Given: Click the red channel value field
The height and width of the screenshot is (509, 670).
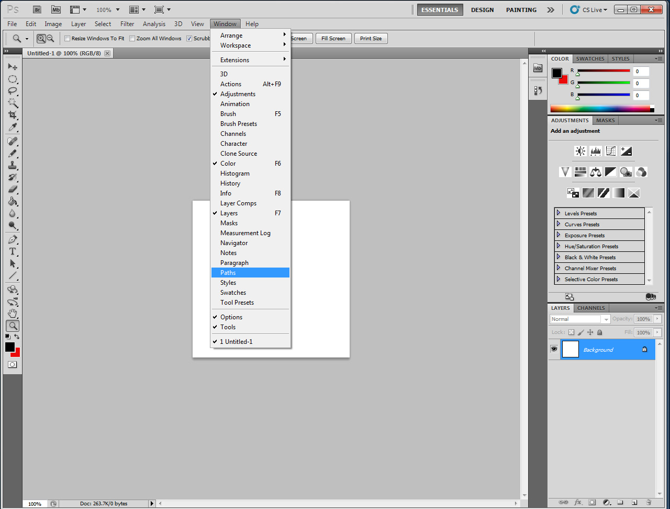Looking at the screenshot, I should coord(641,72).
